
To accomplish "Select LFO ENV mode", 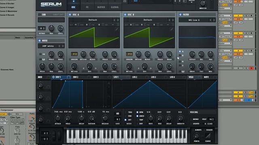I will (126, 116).
